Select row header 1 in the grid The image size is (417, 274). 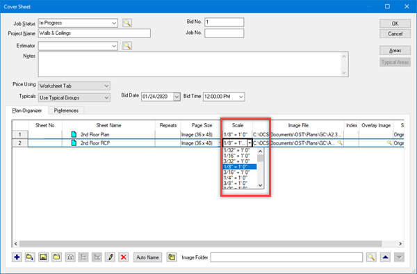pos(20,134)
